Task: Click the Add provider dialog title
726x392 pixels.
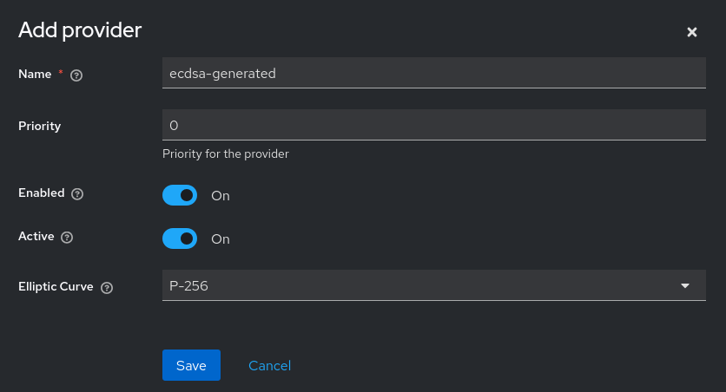Action: click(x=80, y=30)
